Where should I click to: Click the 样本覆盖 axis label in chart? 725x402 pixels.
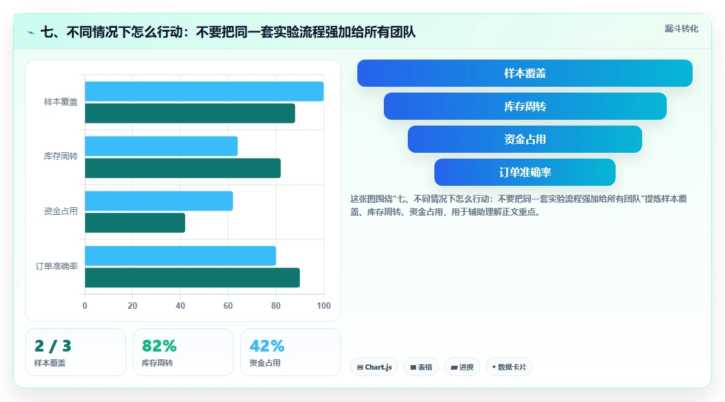(x=61, y=102)
